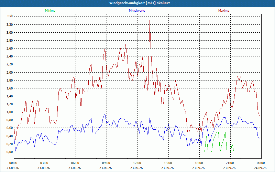Click the y-axis value '2,80'
Image resolution: width=275 pixels, height=172 pixels.
(x=10, y=41)
